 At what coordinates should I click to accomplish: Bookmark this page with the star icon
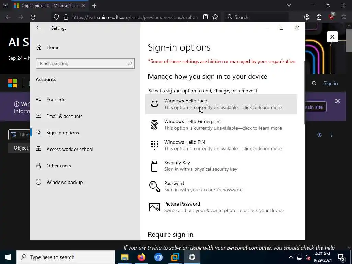(x=215, y=17)
